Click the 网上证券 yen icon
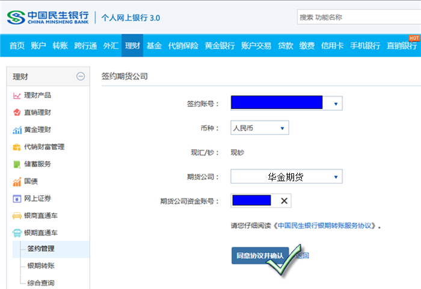The width and height of the screenshot is (421, 289). tap(17, 199)
